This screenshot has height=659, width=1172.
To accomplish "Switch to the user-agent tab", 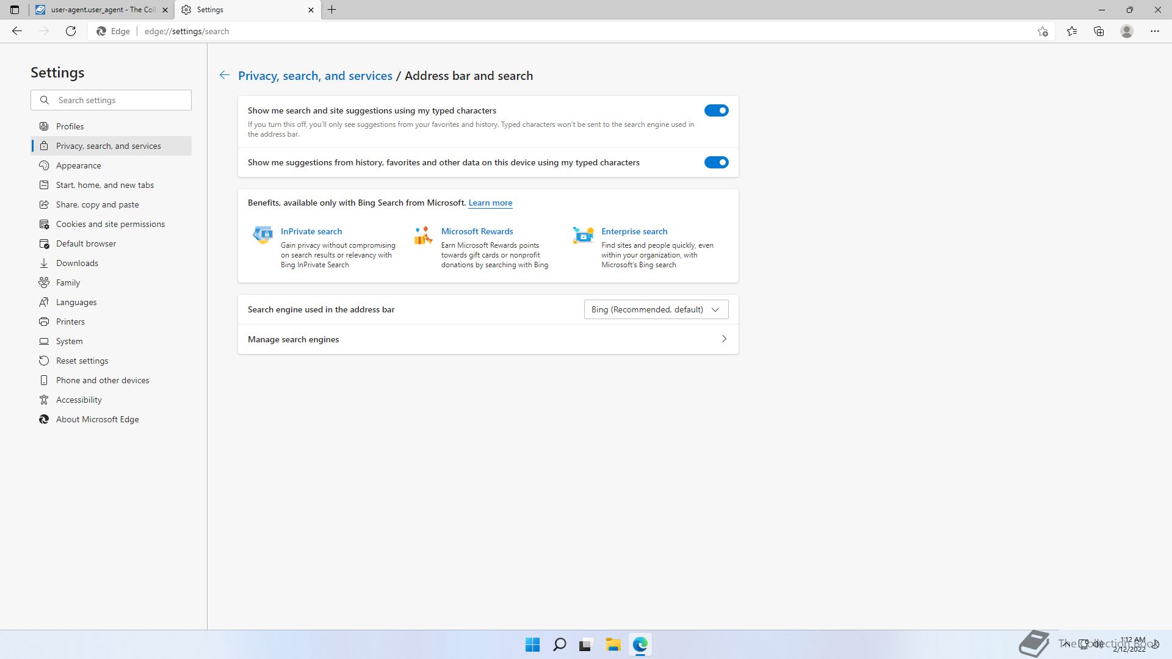I will pyautogui.click(x=101, y=10).
